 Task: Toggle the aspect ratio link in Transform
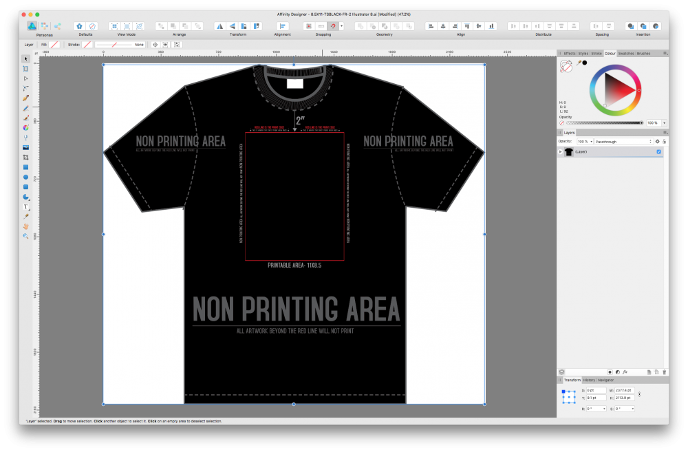[641, 394]
